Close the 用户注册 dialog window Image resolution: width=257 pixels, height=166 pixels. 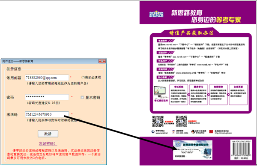coord(102,61)
